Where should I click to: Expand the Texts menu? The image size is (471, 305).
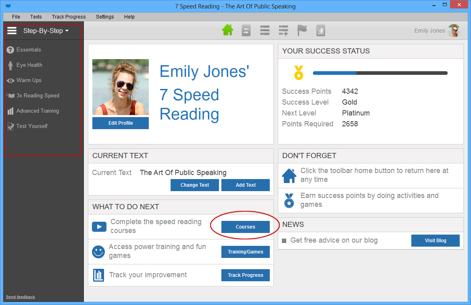click(x=35, y=16)
